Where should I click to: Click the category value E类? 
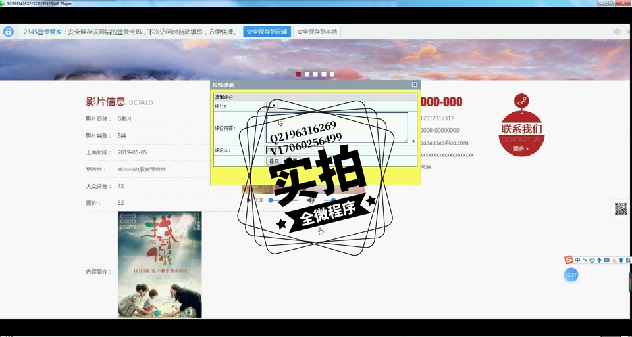click(x=122, y=135)
